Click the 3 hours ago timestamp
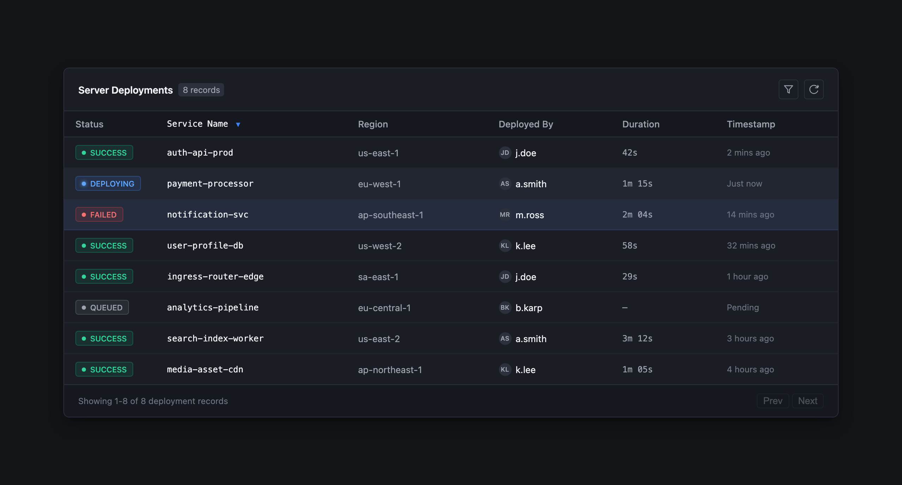The height and width of the screenshot is (485, 902). (750, 339)
